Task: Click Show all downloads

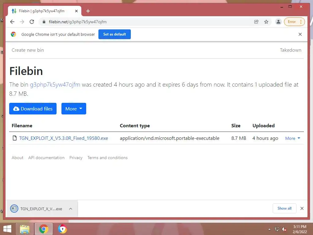Action: 285,208
